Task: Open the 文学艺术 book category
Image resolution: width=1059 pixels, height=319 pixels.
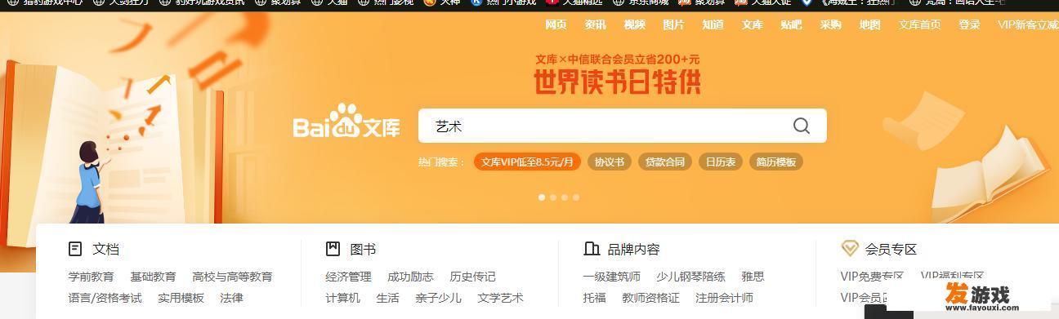Action: click(x=500, y=298)
